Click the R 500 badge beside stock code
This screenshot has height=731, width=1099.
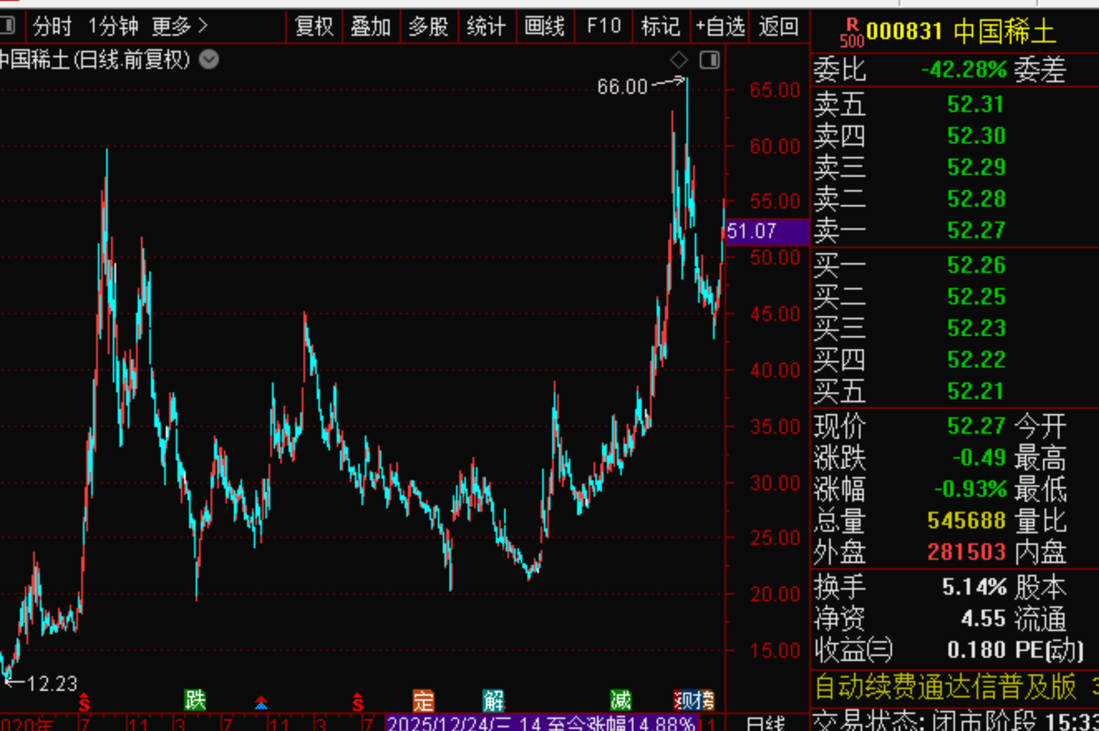point(852,33)
